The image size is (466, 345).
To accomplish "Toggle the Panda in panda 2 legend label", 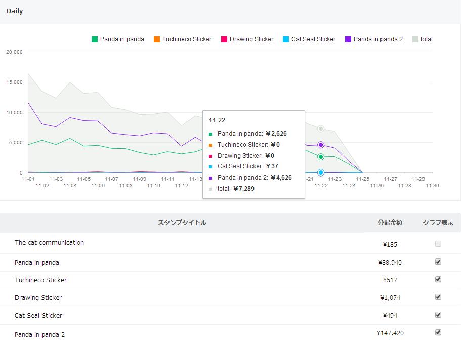I will (378, 39).
